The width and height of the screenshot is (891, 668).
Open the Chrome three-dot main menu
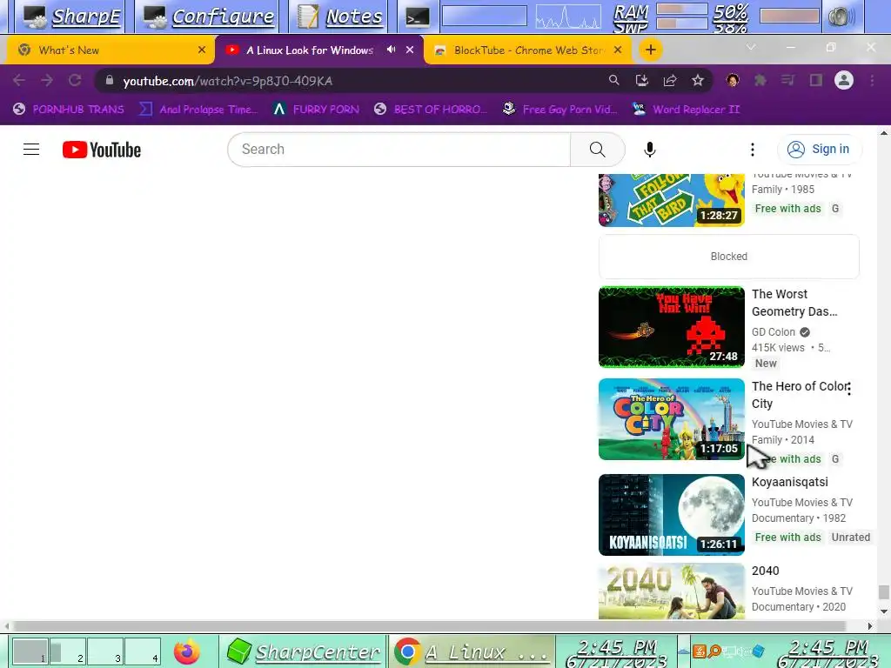point(872,81)
